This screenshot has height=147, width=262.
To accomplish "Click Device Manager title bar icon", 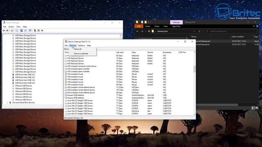I will click(4, 23).
